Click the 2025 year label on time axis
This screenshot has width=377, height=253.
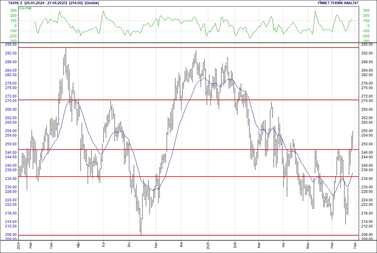point(208,245)
